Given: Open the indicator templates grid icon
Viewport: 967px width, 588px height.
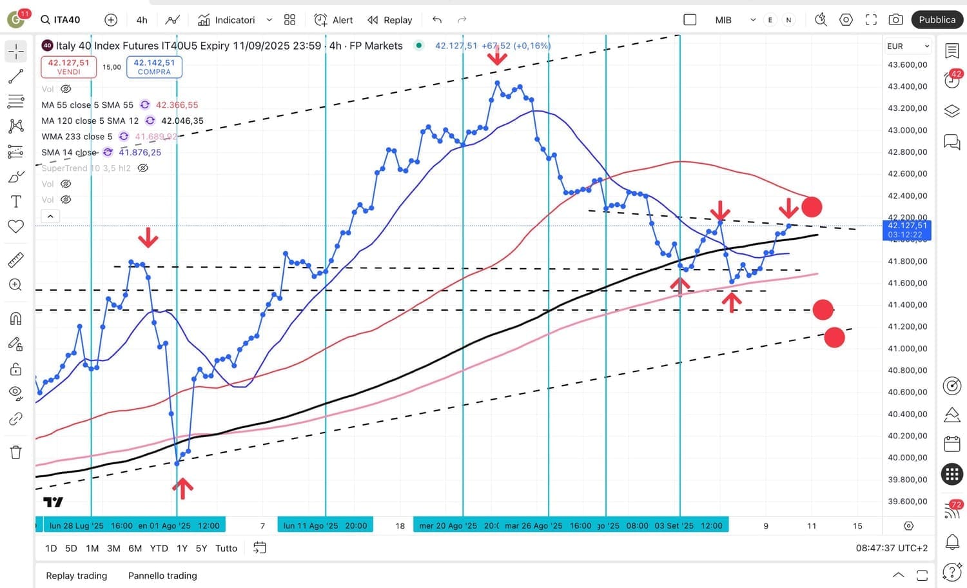Looking at the screenshot, I should (x=290, y=20).
